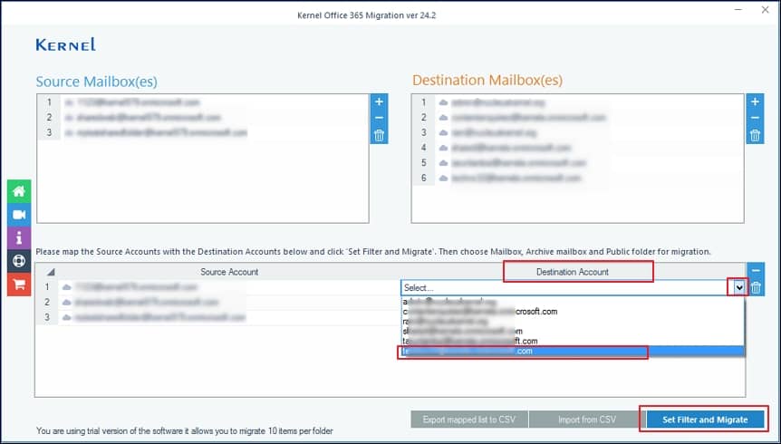This screenshot has height=444, width=781.
Task: Select destination mailbox row 3
Action: click(578, 132)
